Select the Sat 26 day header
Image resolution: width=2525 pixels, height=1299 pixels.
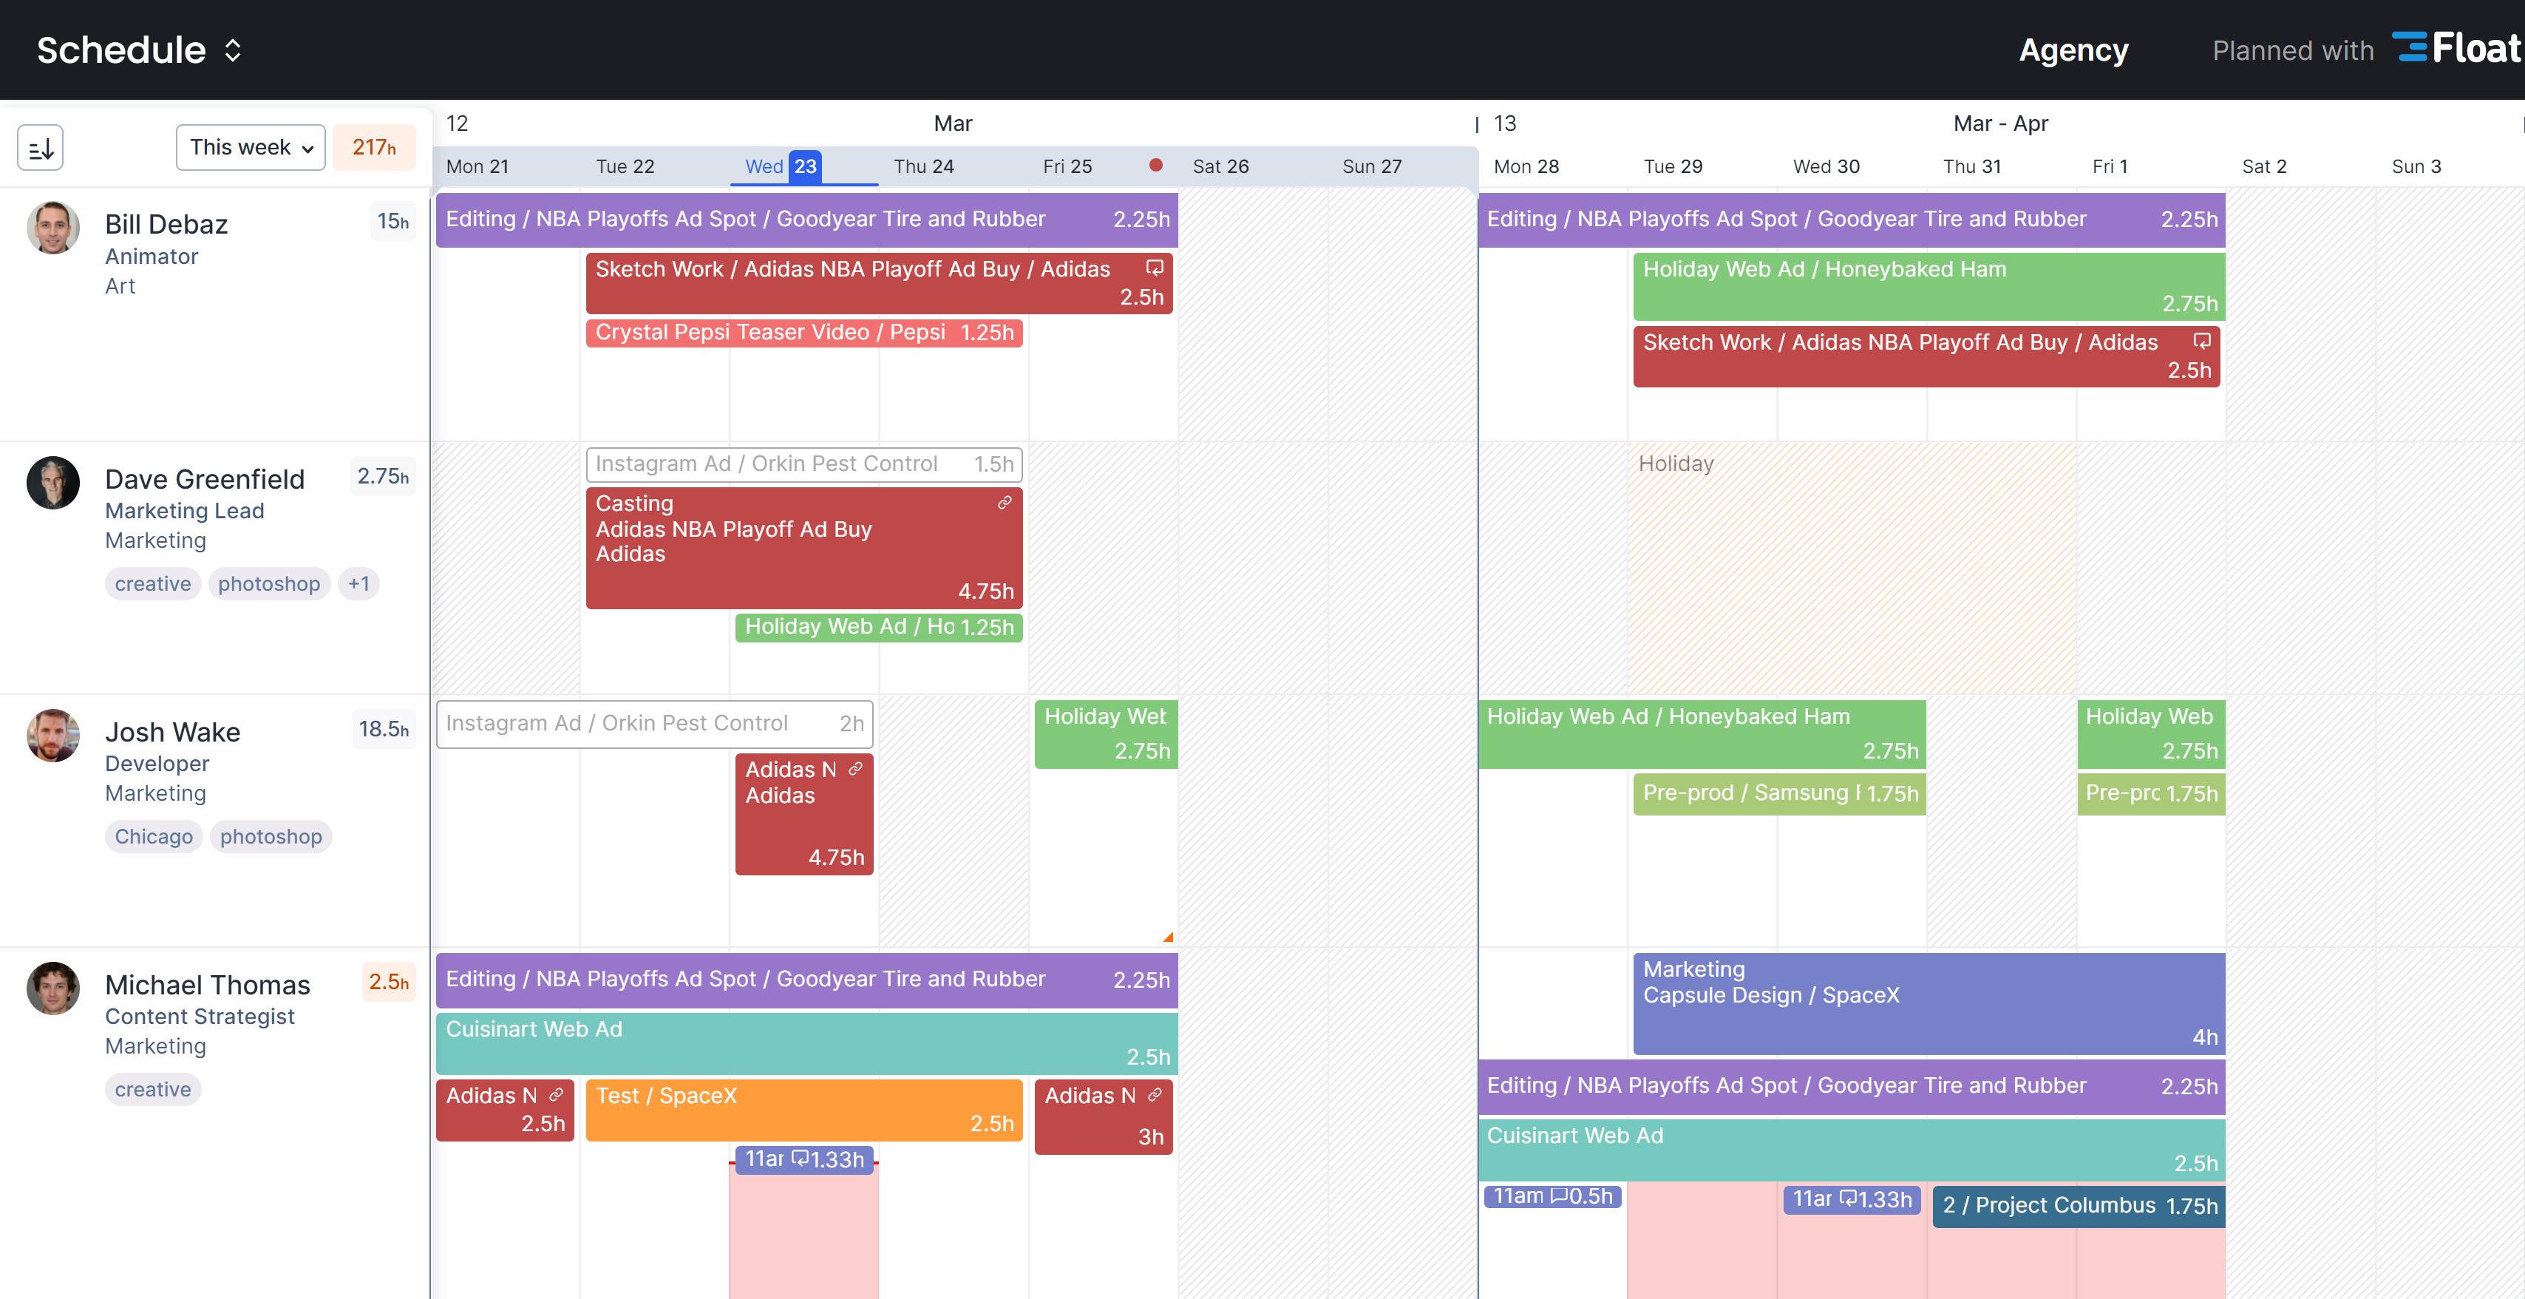(x=1220, y=166)
